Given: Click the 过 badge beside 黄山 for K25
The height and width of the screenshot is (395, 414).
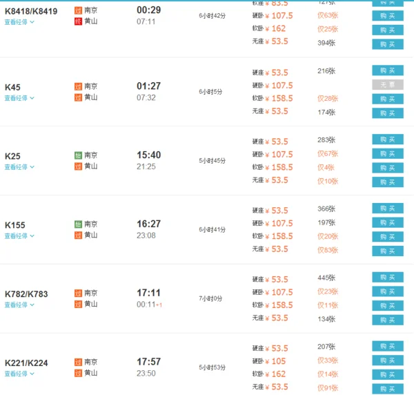Looking at the screenshot, I should pos(78,166).
